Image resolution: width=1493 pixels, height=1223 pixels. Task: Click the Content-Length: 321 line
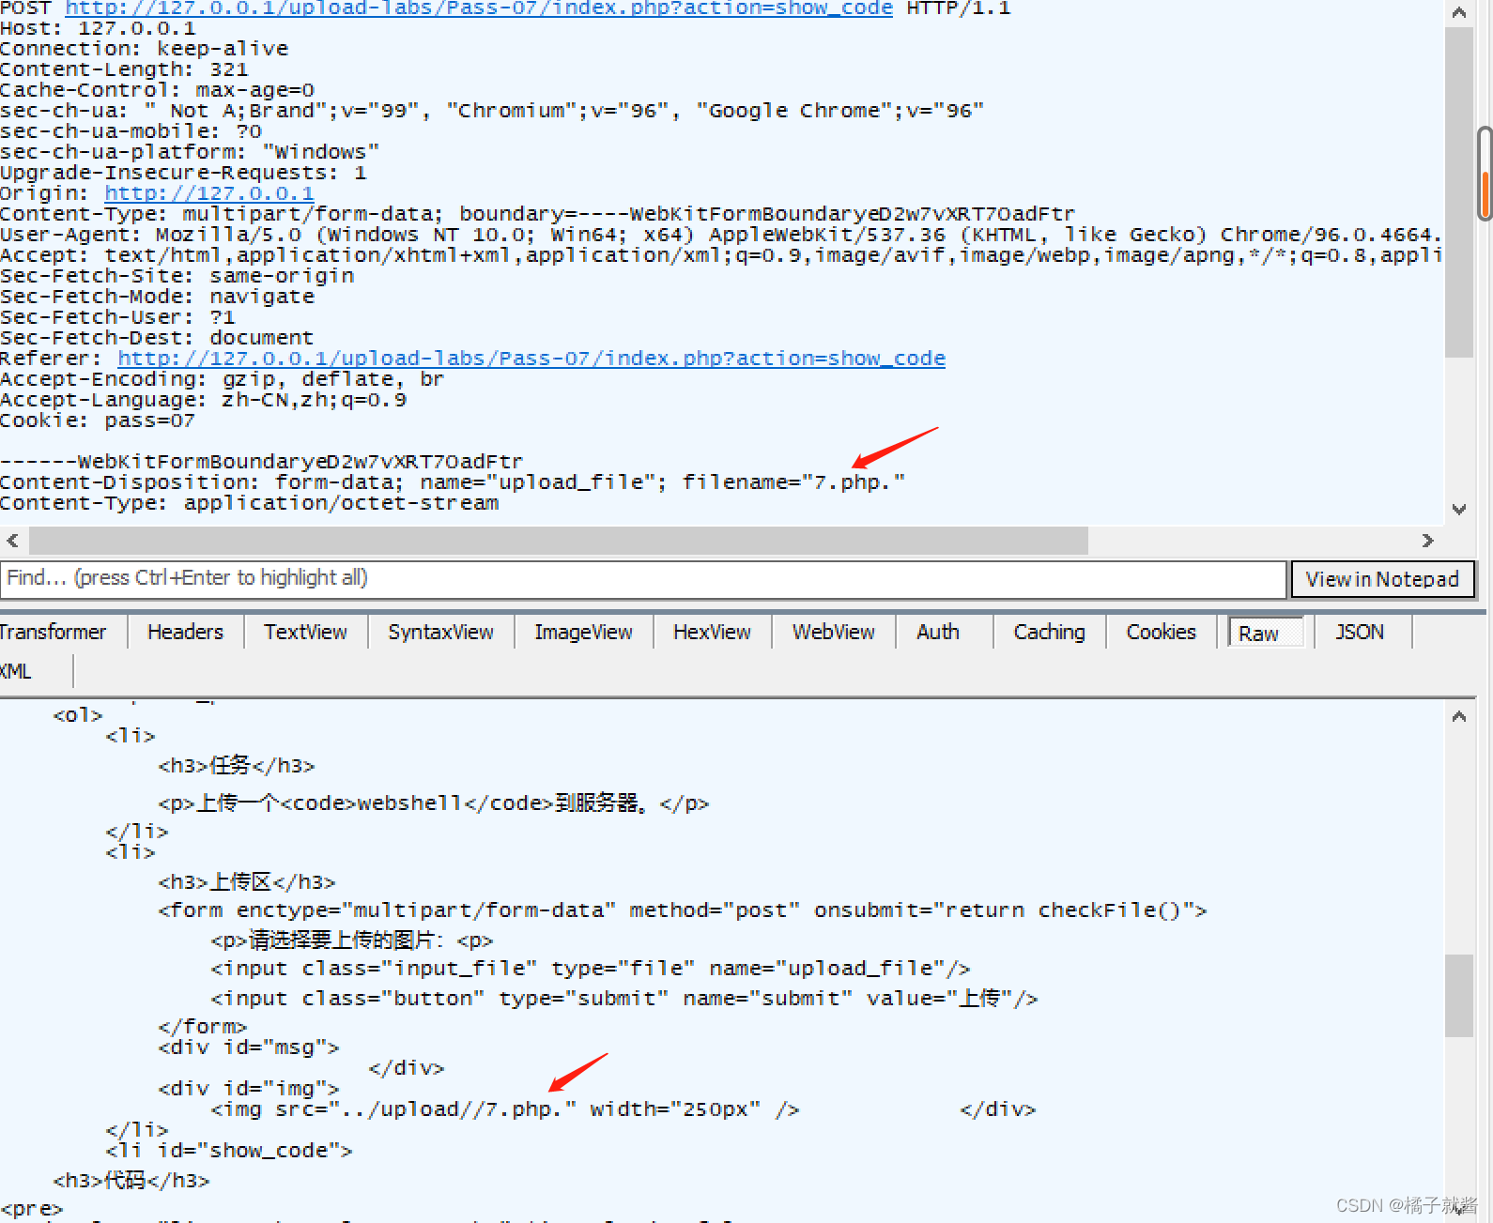124,69
